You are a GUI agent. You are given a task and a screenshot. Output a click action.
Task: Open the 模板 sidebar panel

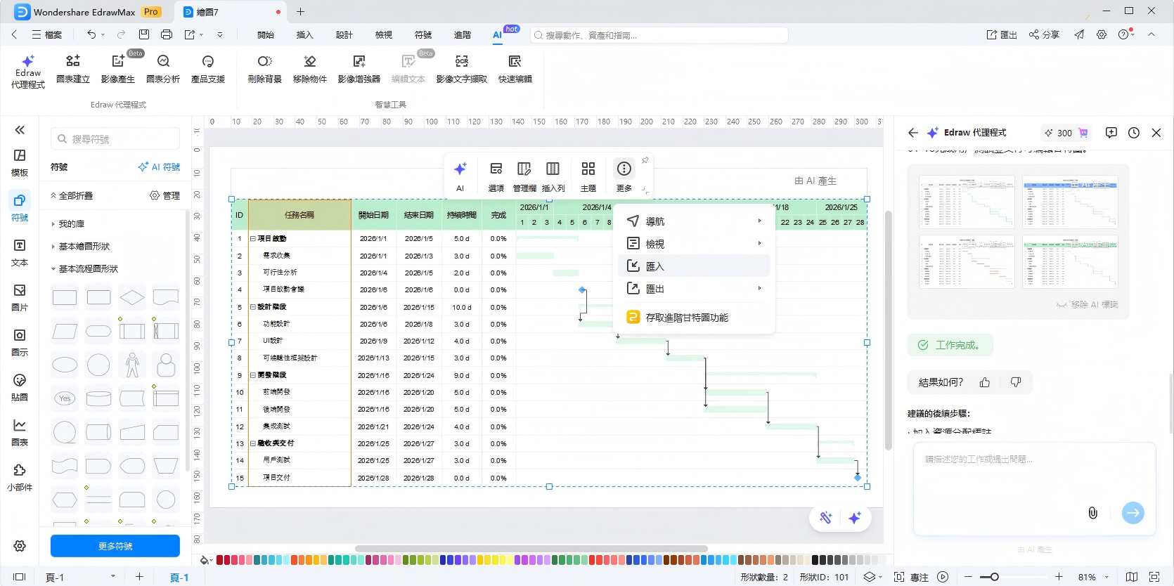coord(20,163)
